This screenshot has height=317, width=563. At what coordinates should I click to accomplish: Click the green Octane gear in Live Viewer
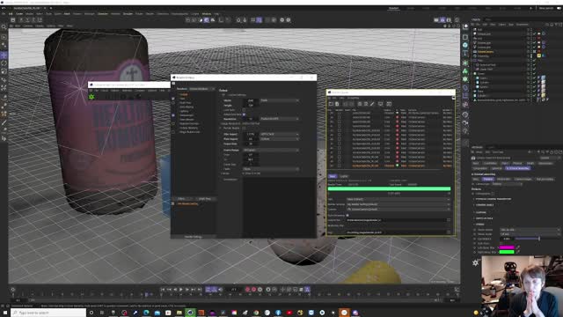pyautogui.click(x=91, y=97)
